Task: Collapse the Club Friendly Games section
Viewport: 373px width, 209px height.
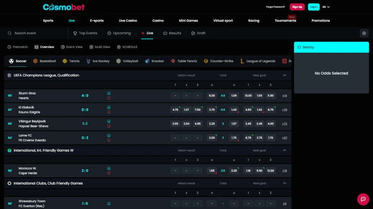Action: (x=284, y=183)
